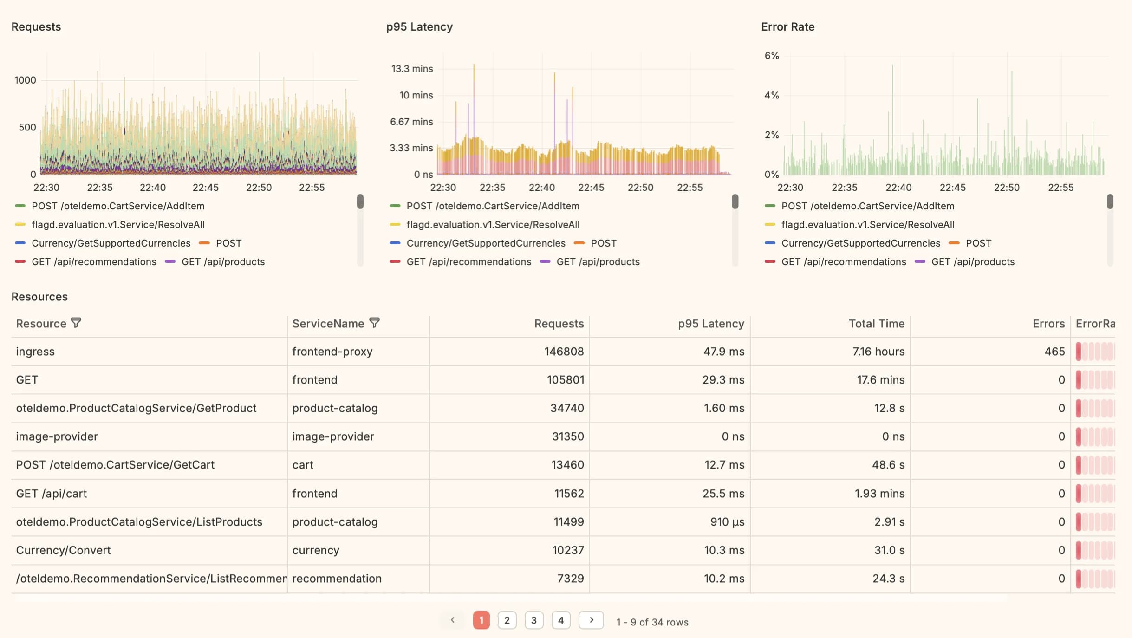Switch to page 2 of results
The image size is (1132, 638).
(507, 620)
